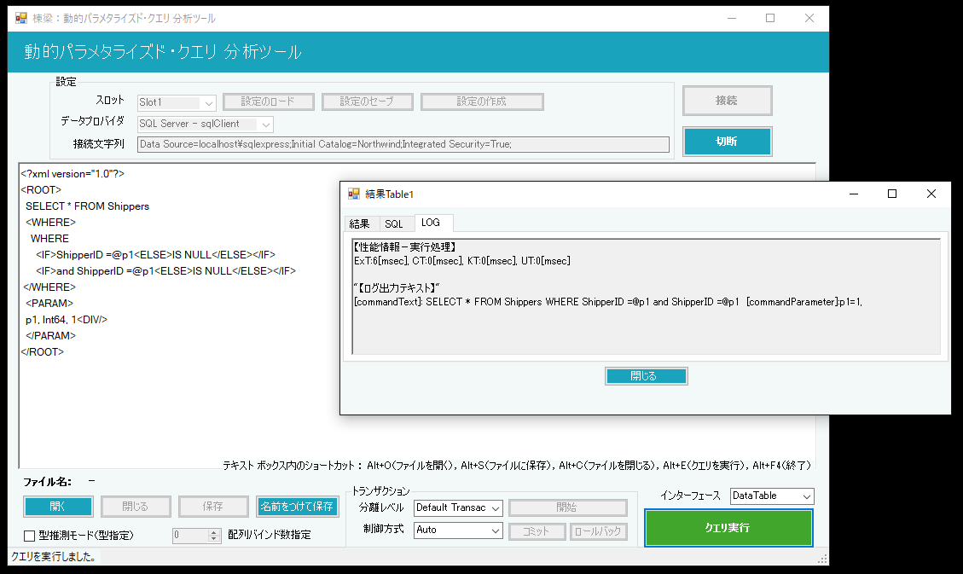Select the LOG tab
This screenshot has width=963, height=574.
pos(432,223)
